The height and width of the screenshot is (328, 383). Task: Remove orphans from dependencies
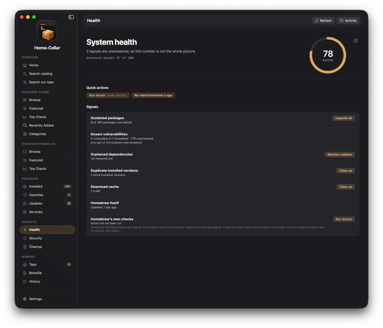pyautogui.click(x=340, y=154)
